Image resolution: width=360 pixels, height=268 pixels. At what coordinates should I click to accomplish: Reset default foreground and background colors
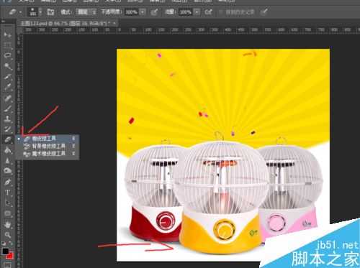[x=4, y=244]
